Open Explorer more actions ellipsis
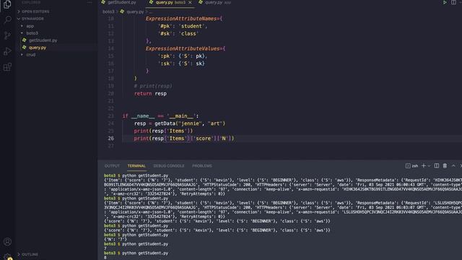Viewport: 462px width, 260px height. pos(90,2)
